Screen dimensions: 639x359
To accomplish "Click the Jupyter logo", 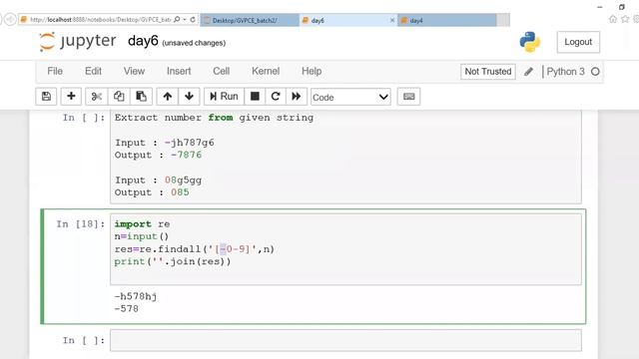I will pyautogui.click(x=78, y=42).
